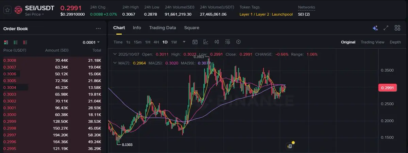This screenshot has height=153, width=408.
Task: Select the 0.3001 ask price row
Action: tap(52, 108)
